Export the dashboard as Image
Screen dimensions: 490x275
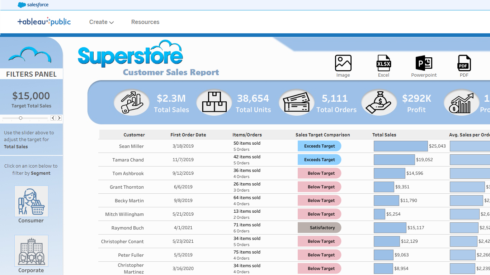coord(343,63)
